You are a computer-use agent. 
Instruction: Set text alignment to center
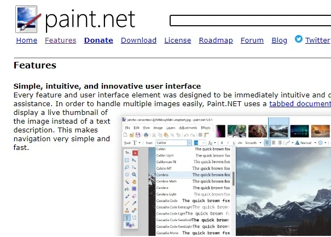click(274, 143)
